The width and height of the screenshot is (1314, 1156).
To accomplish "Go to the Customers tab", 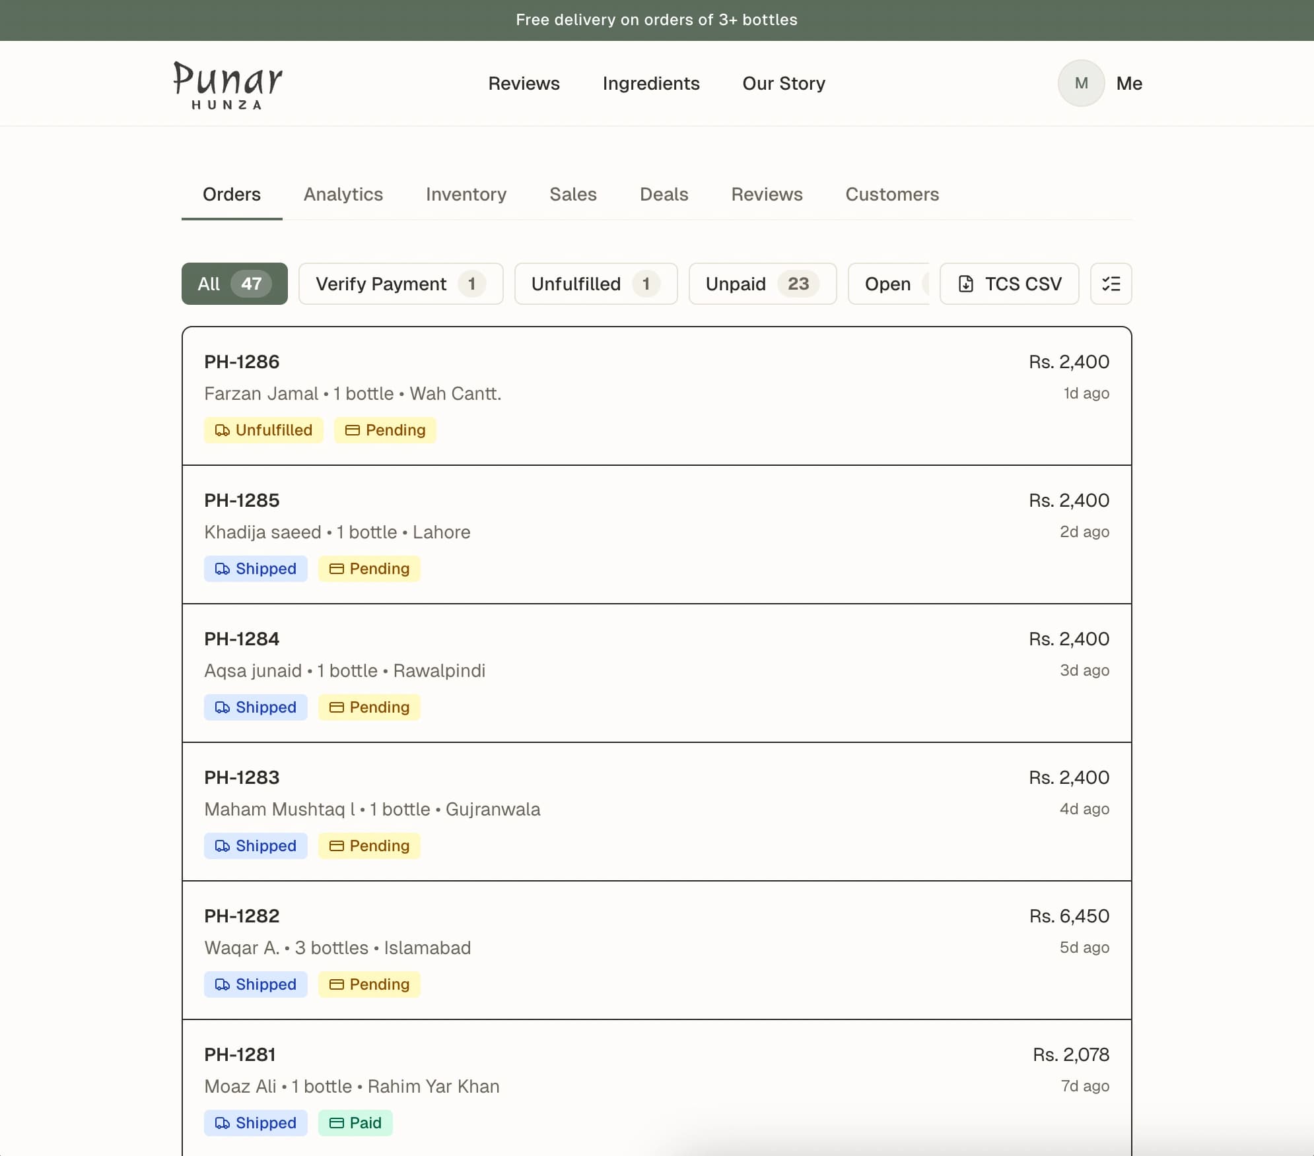I will click(x=891, y=194).
